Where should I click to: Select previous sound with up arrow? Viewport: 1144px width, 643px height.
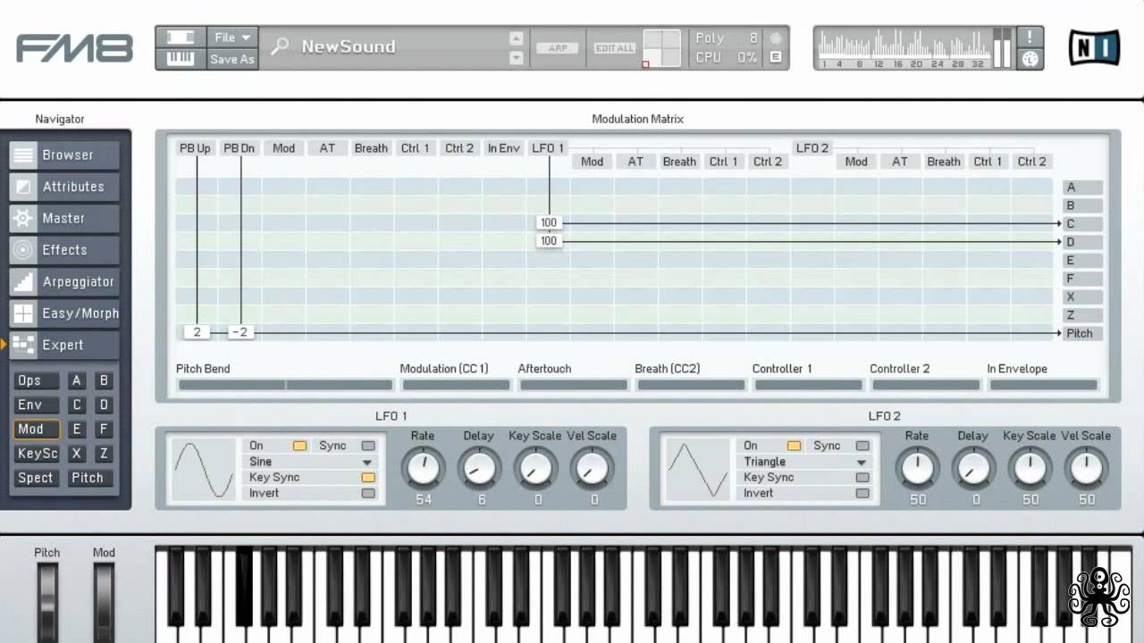516,38
